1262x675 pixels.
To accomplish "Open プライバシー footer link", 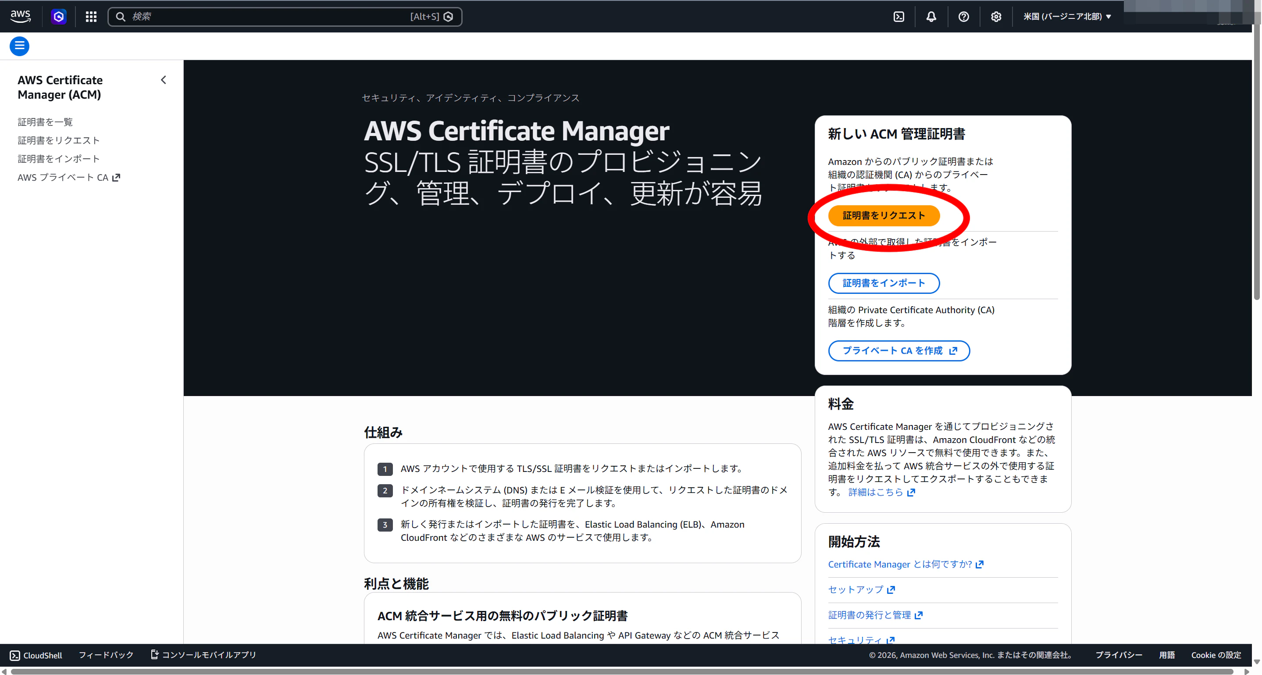I will [1119, 655].
